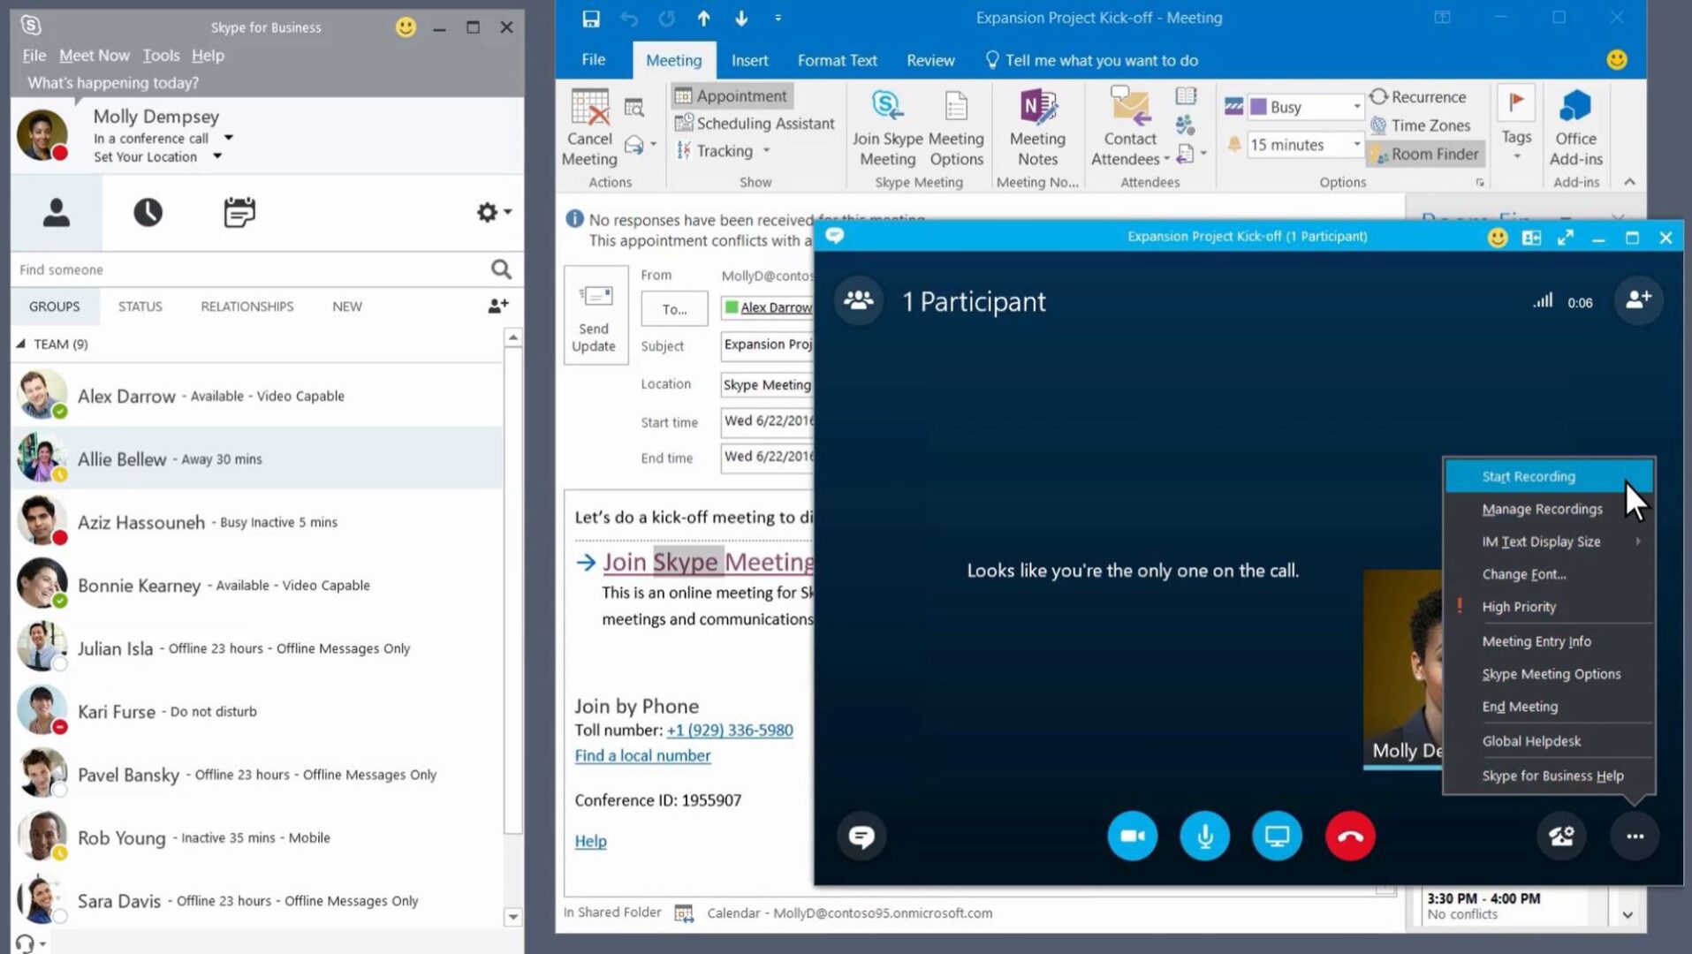
Task: Start screen sharing with the present icon
Action: tap(1277, 836)
